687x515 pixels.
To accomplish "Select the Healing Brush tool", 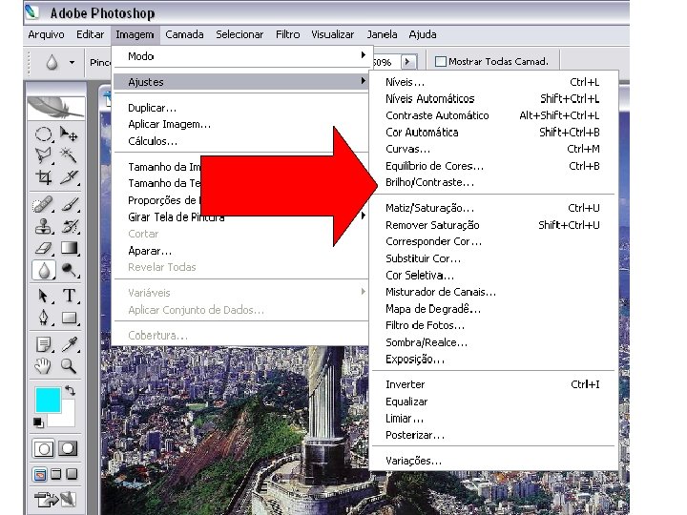I will 43,204.
